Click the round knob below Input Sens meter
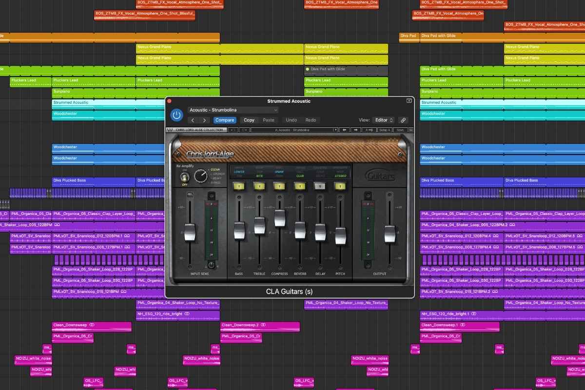Viewport: 585px width, 390px height. [x=211, y=265]
